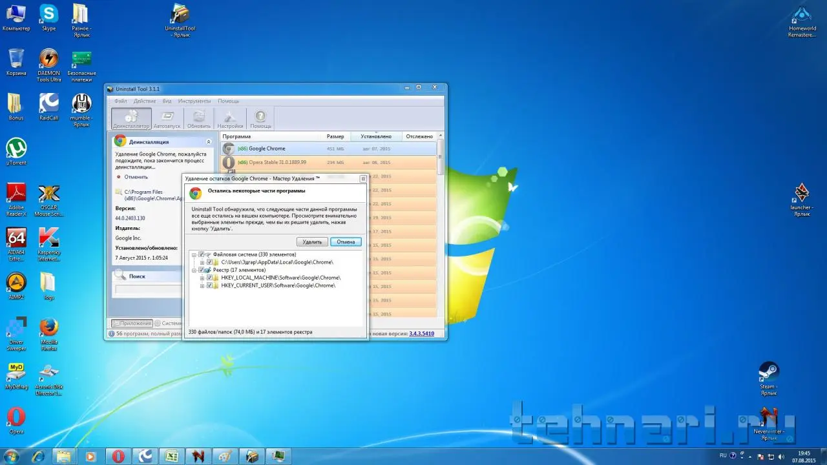Switch to the Приложения tab
Viewport: 827px width, 465px height.
(132, 323)
